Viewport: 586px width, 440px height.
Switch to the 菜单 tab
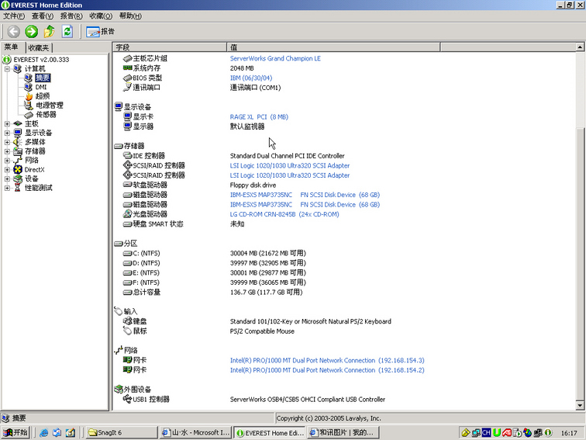(x=12, y=47)
